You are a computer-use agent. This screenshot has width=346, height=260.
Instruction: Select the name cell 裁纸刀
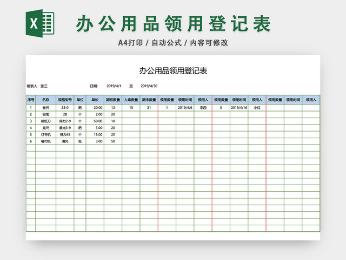[x=45, y=121]
